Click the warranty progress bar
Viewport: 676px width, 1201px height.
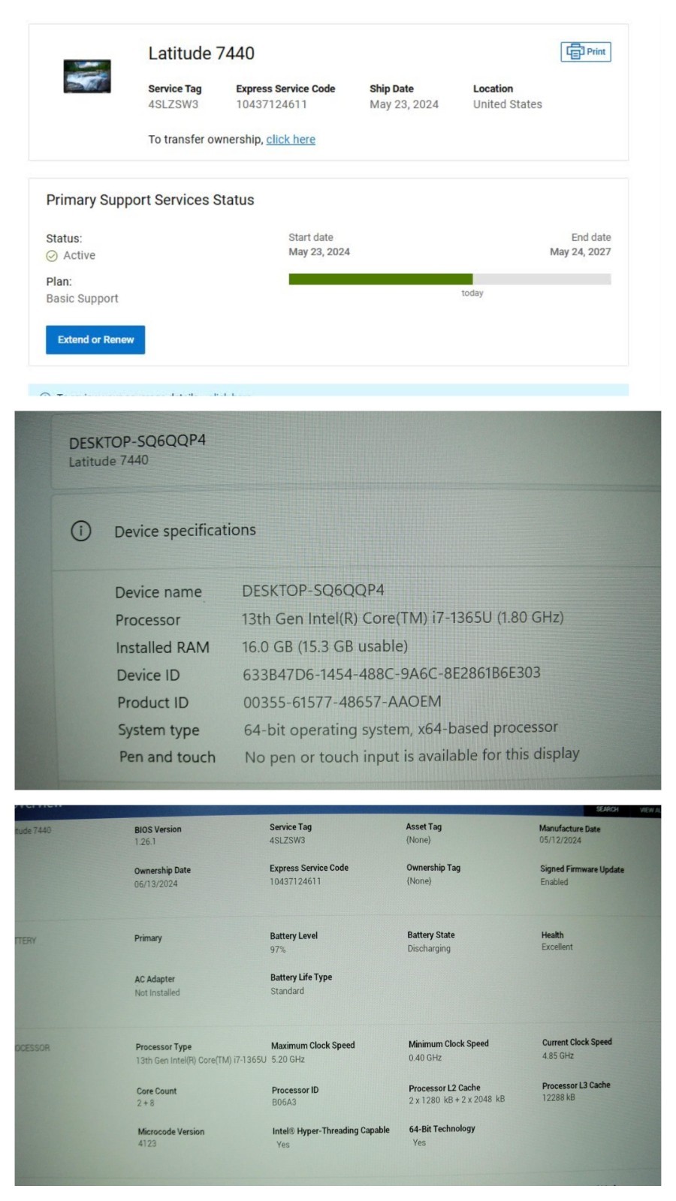point(449,279)
